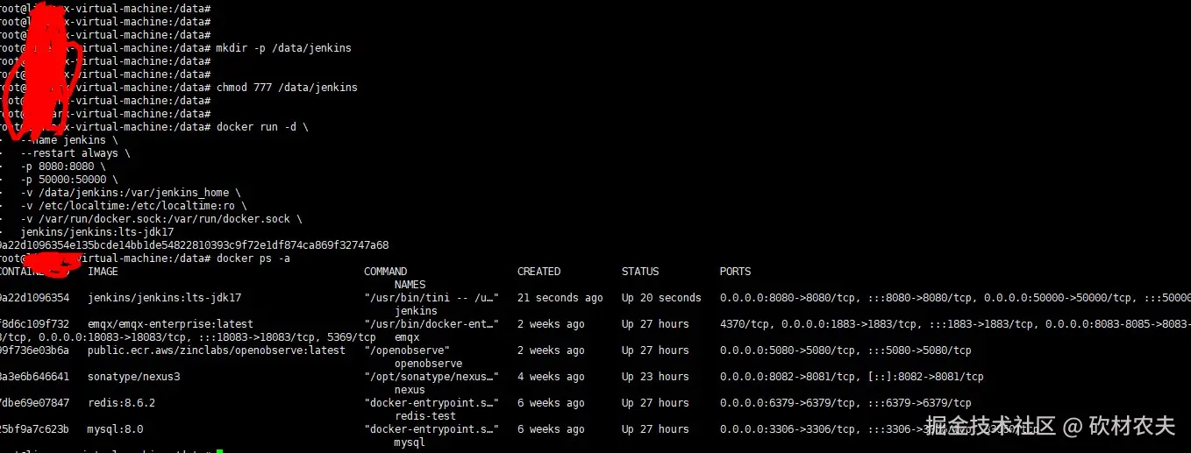Select the '--restart always \' line

(x=75, y=153)
